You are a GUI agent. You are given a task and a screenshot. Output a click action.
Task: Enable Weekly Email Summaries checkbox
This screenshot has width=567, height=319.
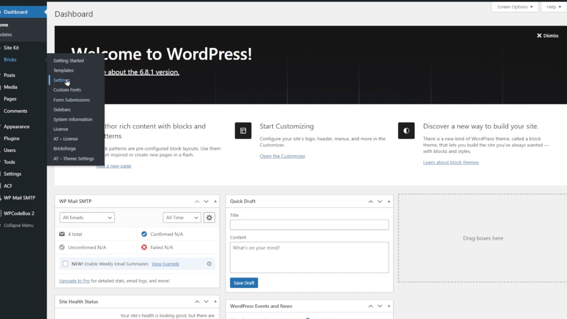[x=65, y=264]
